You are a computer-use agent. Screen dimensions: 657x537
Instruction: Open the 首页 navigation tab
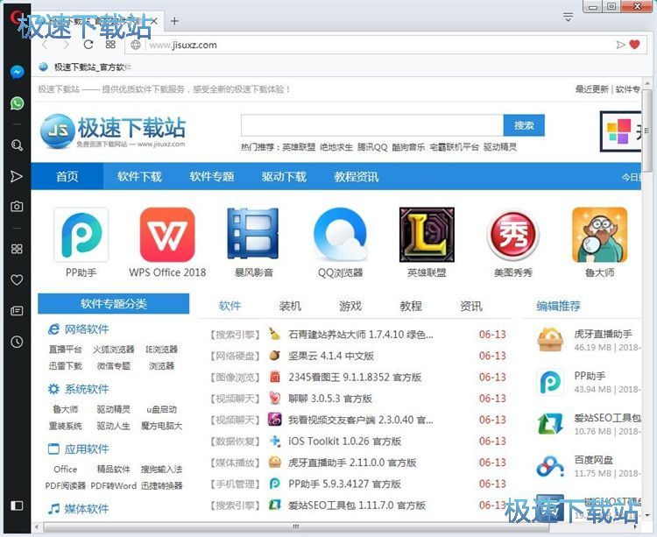[x=67, y=176]
